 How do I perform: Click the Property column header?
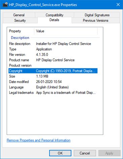coord(21,31)
